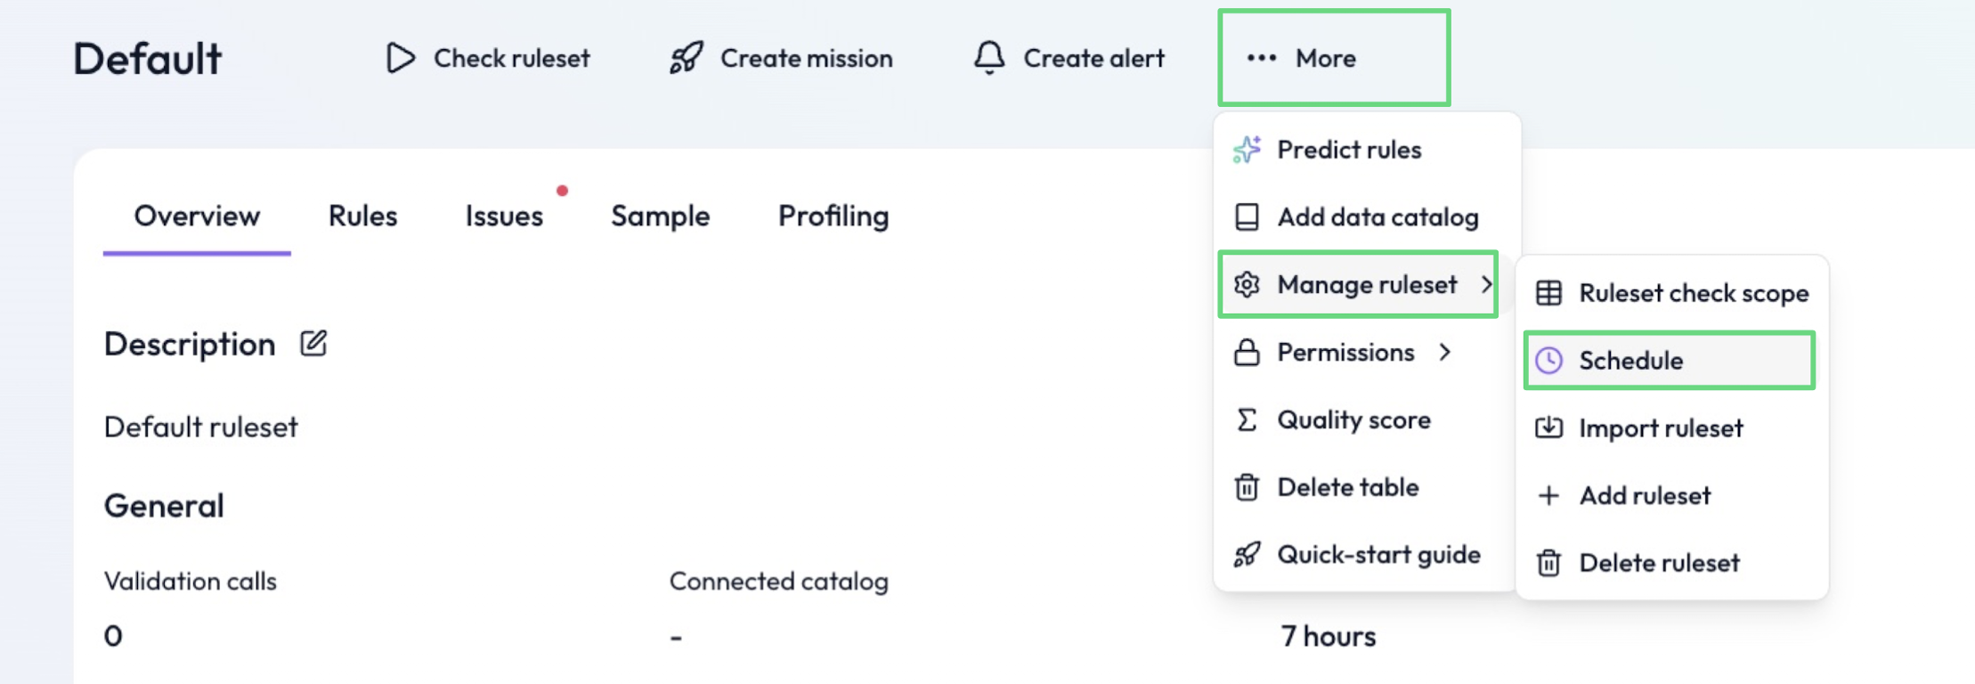Click the trash icon for Delete ruleset
This screenshot has width=1975, height=684.
click(x=1548, y=563)
